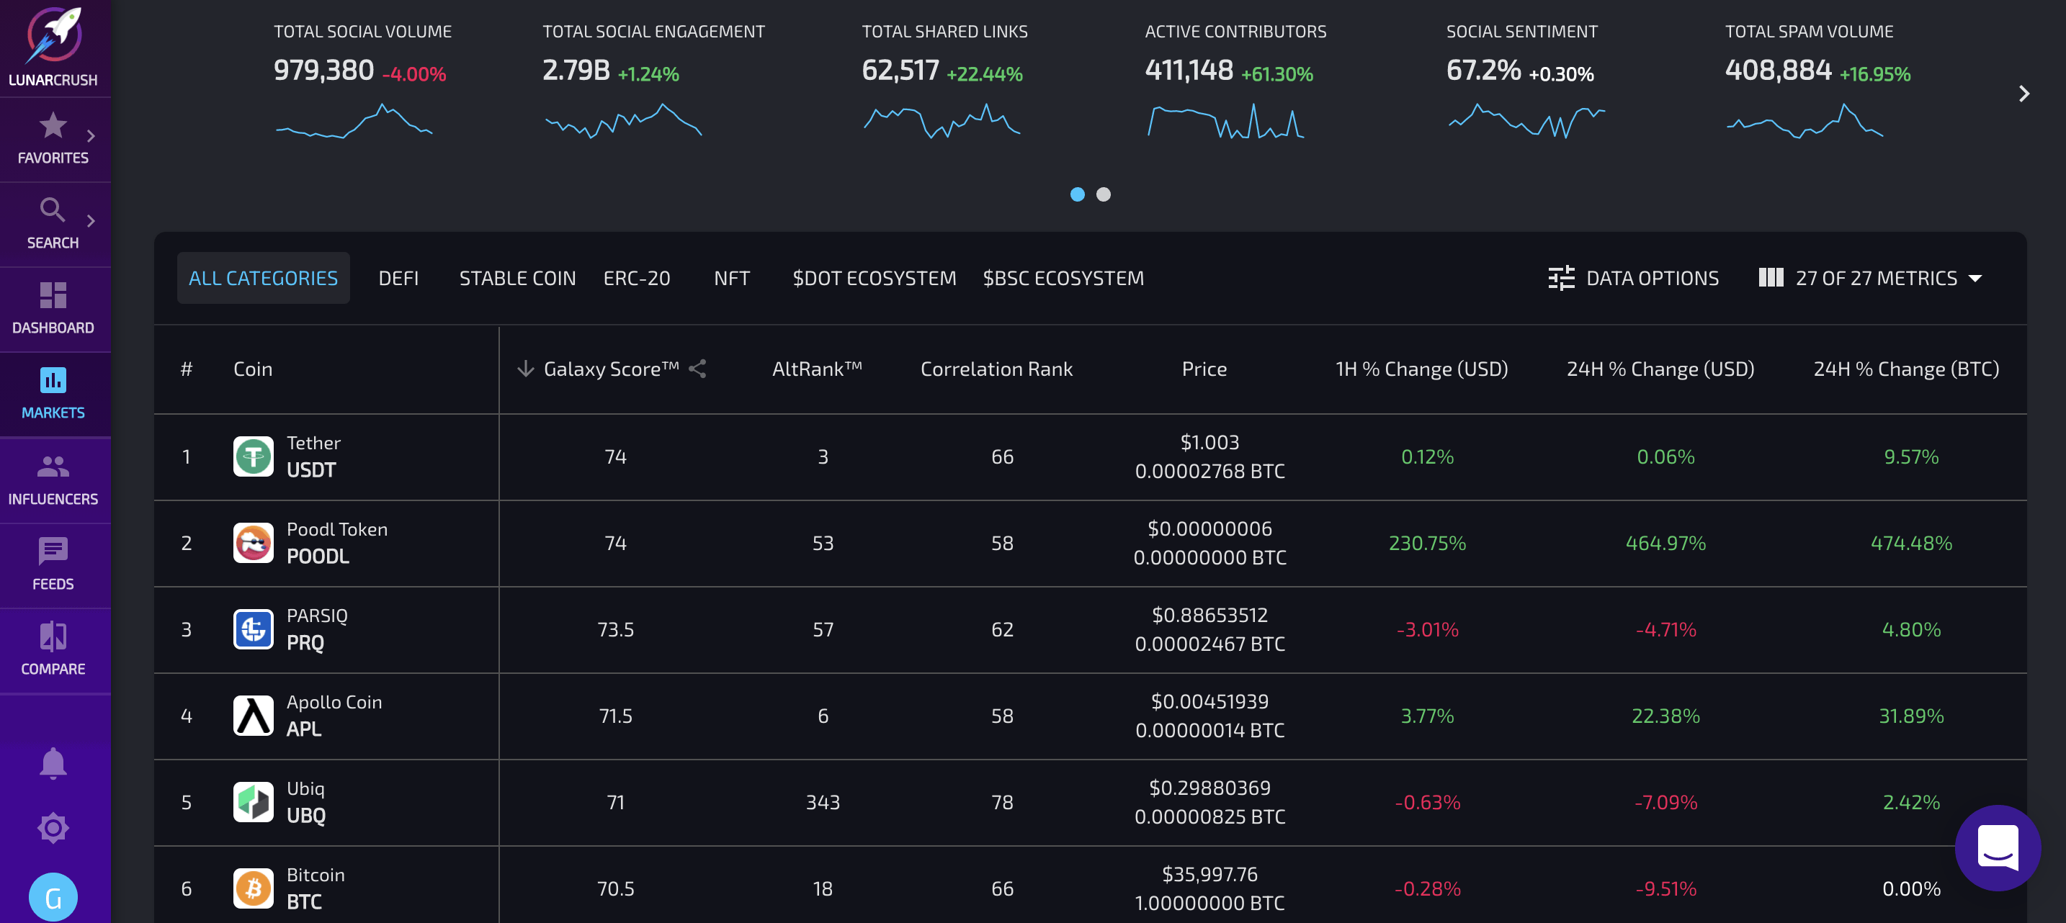Open Poodl Token coin name link
Viewport: 2066px width, 923px height.
[337, 529]
